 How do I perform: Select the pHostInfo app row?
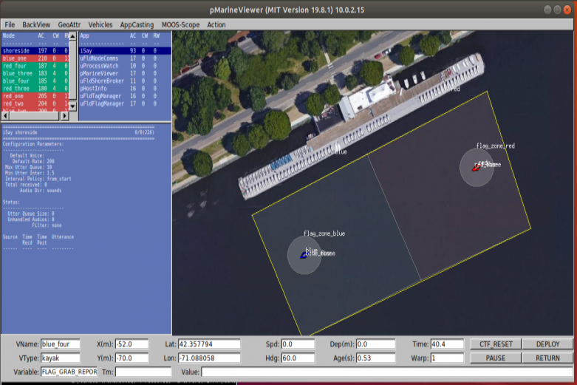pos(125,89)
